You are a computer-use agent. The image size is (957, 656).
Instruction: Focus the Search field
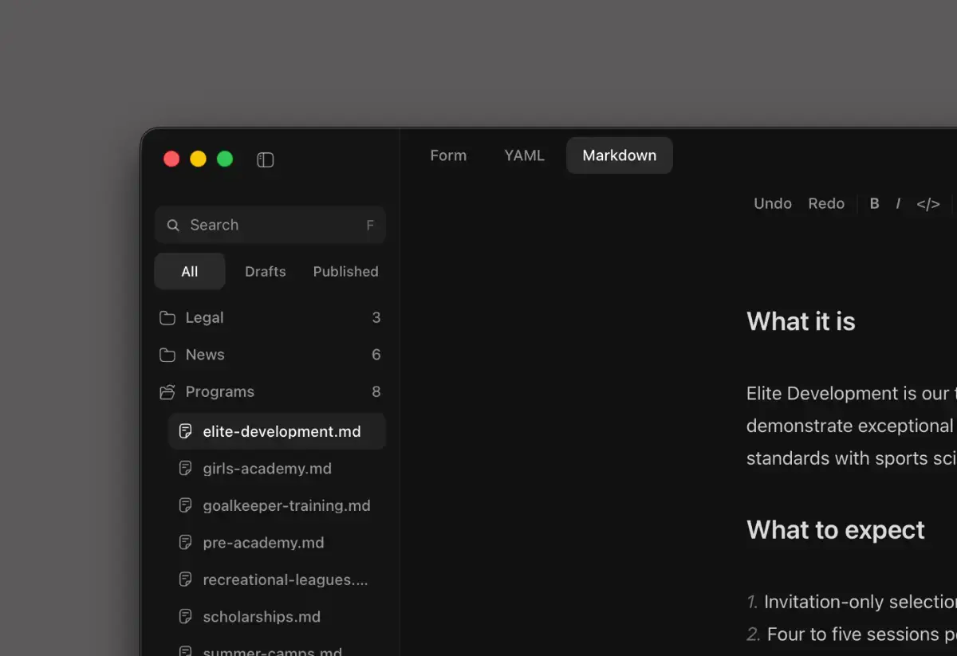click(x=270, y=226)
